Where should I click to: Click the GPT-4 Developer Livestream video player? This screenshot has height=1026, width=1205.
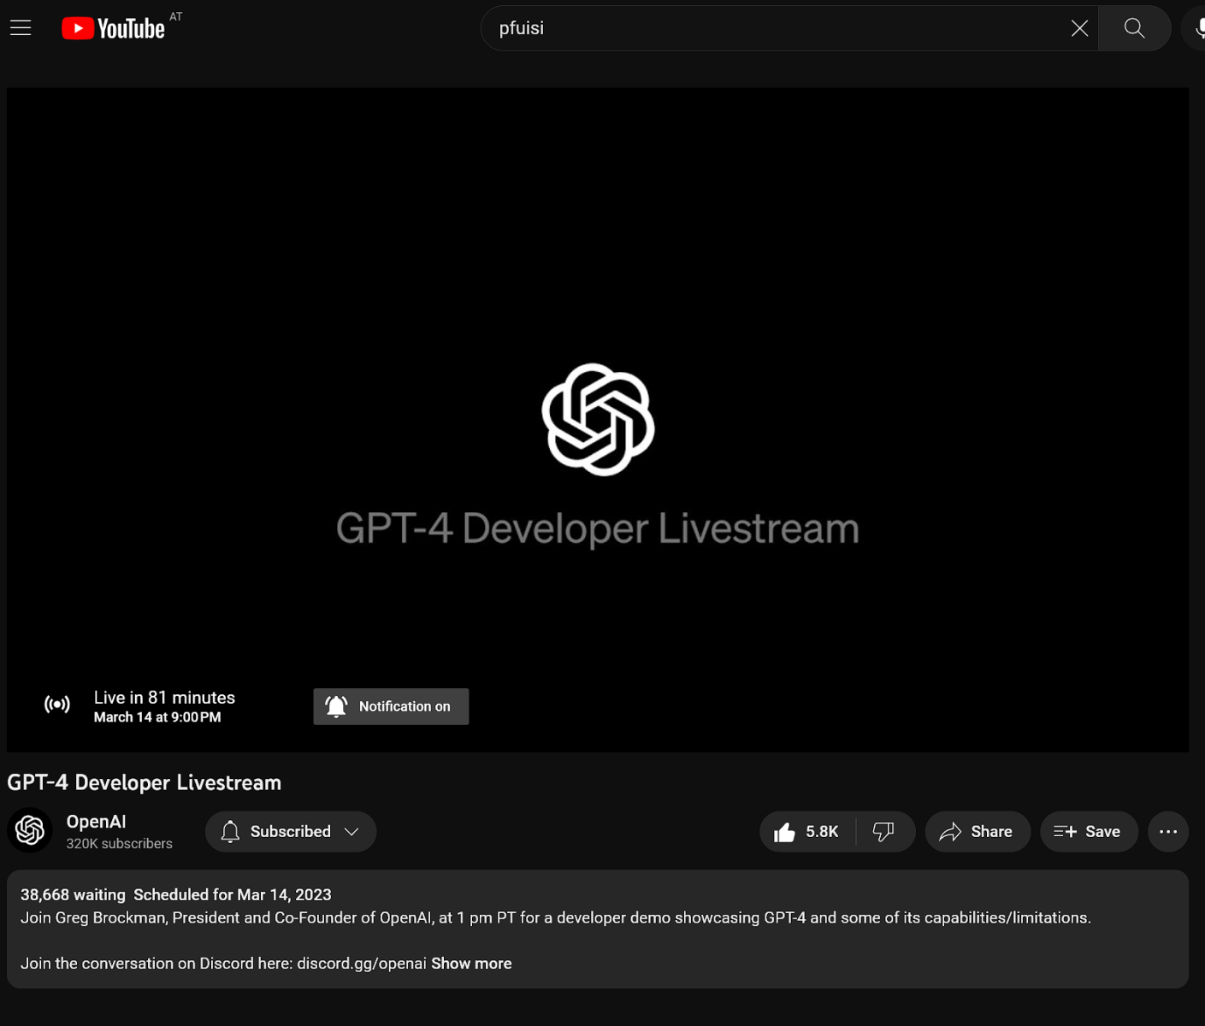[x=598, y=420]
